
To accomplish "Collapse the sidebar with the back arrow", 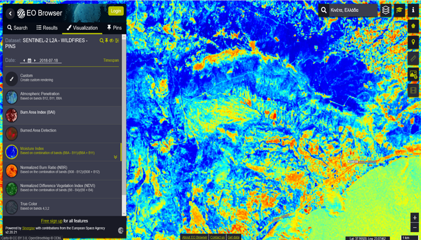I will (x=10, y=14).
